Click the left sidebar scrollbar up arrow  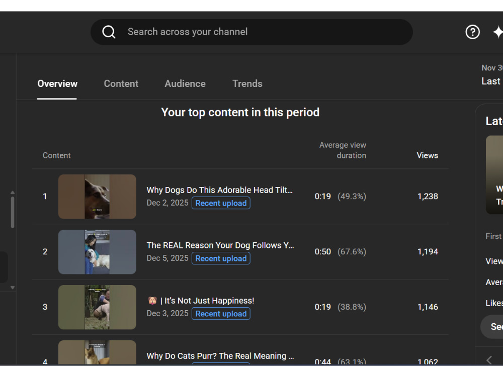[x=13, y=193]
